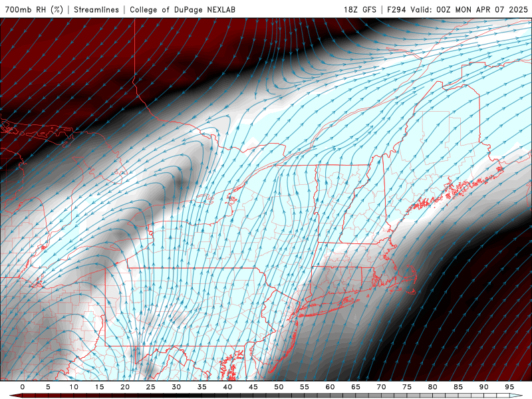532x399 pixels.
Task: Click the "85" scale number
Action: pos(458,387)
